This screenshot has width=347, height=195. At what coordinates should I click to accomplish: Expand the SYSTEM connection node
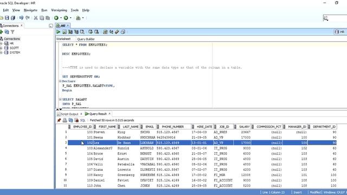click(x=1, y=53)
